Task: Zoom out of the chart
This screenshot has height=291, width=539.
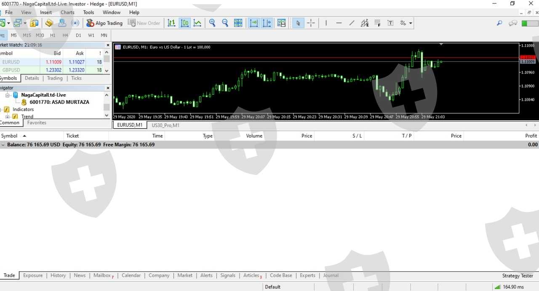Action: pyautogui.click(x=225, y=23)
